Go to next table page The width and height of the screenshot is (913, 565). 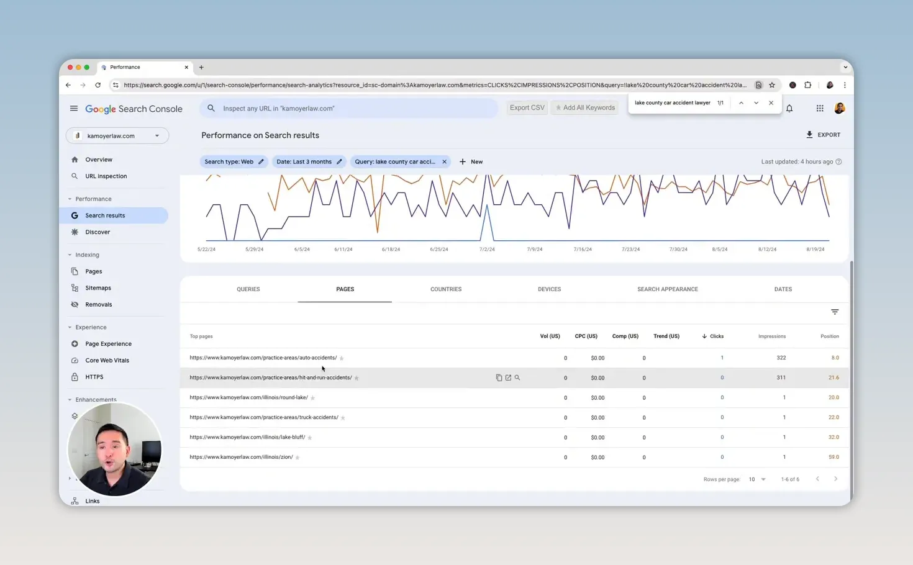point(836,479)
